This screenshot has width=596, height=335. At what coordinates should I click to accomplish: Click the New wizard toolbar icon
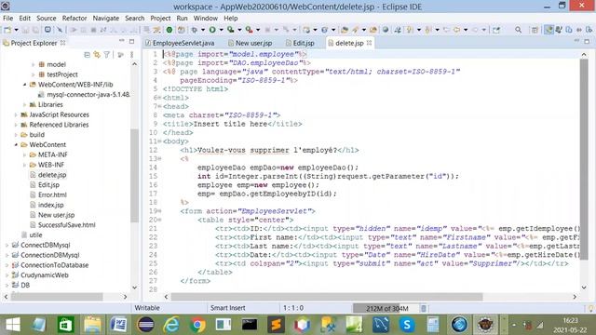(x=7, y=30)
